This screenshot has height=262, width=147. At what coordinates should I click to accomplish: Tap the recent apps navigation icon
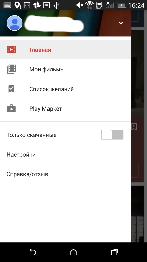click(x=114, y=252)
